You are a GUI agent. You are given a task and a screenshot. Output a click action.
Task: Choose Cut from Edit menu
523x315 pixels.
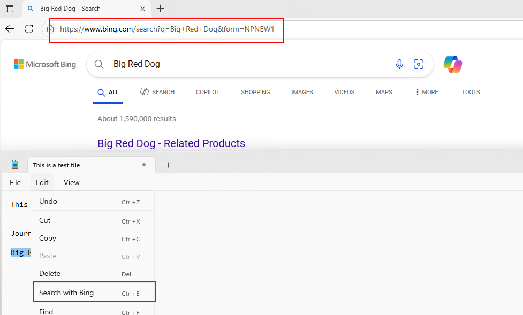tap(93, 221)
